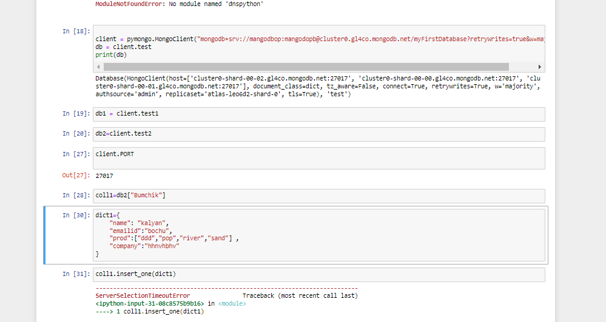This screenshot has width=606, height=322.
Task: Click the In [18] prompt label
Action: click(x=76, y=31)
